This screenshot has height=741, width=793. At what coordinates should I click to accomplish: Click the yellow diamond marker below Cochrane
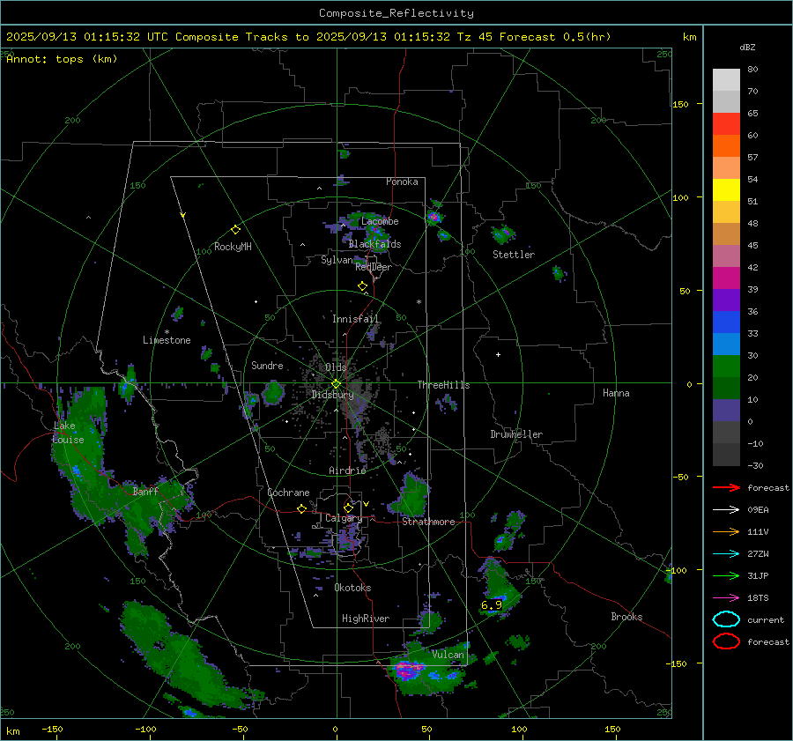point(301,509)
